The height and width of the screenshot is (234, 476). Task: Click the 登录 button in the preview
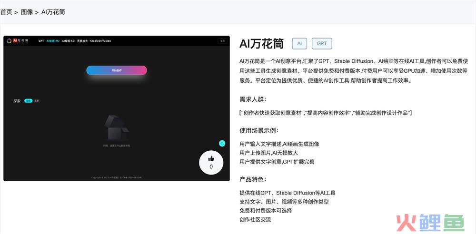222,41
